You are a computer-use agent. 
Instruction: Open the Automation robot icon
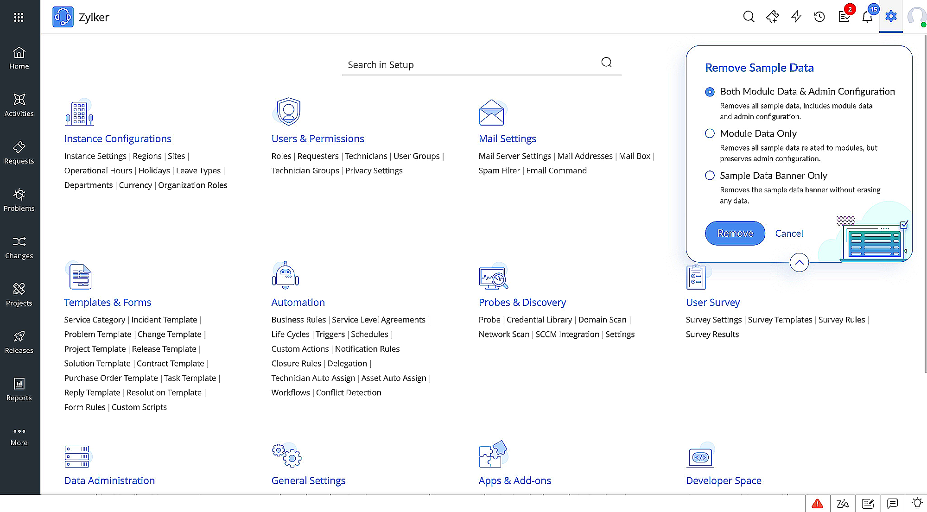(x=285, y=275)
